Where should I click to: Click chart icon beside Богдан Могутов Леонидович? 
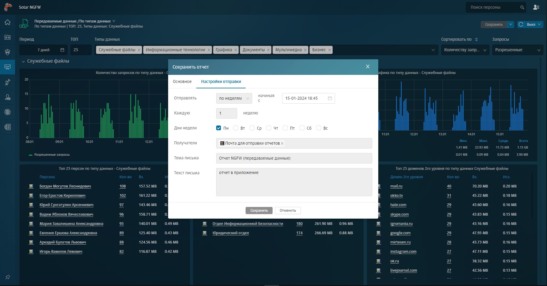[31, 186]
